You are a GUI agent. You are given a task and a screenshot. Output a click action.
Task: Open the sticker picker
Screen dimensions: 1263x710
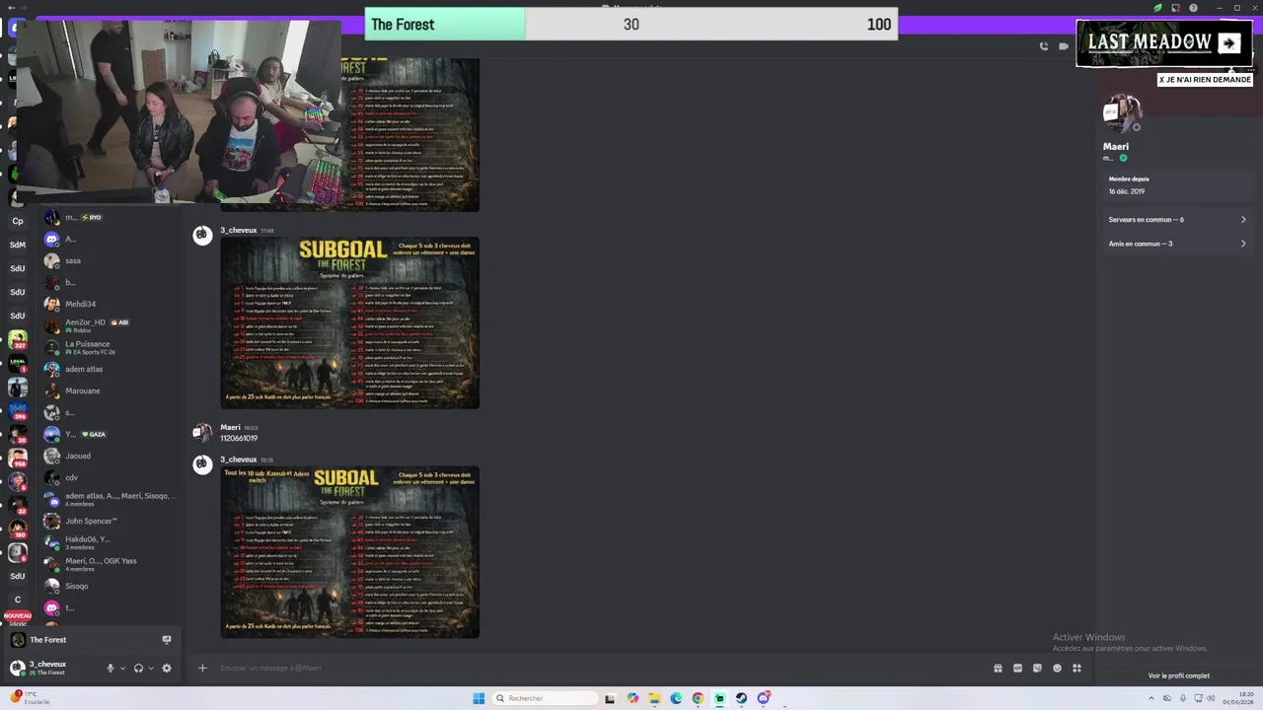(x=1037, y=668)
